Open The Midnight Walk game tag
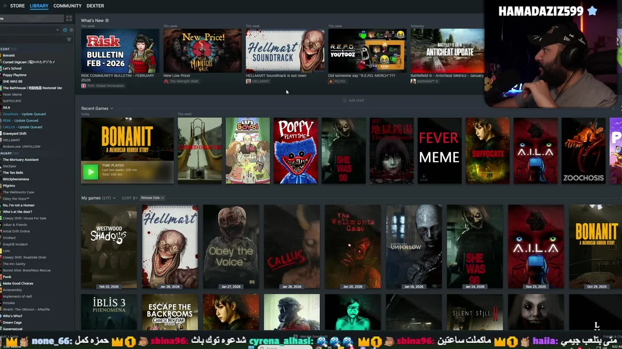This screenshot has height=349, width=622. pos(181,81)
